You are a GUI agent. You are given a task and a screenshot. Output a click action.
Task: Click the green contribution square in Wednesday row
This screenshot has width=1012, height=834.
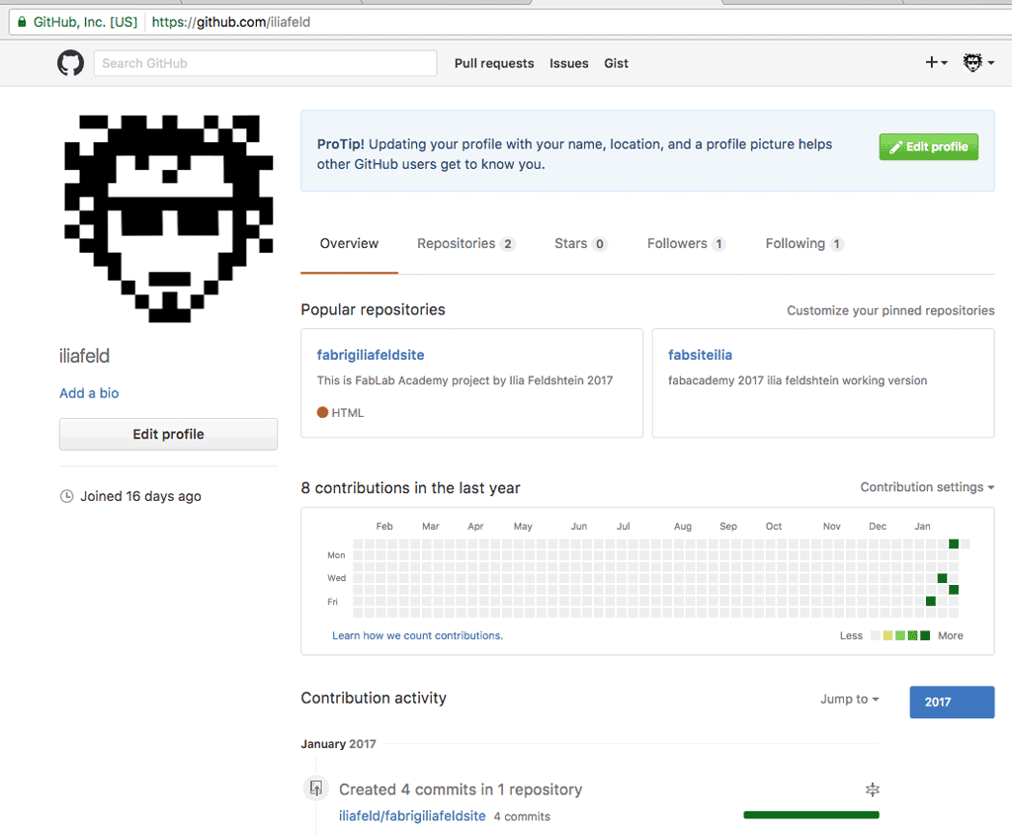(x=942, y=578)
